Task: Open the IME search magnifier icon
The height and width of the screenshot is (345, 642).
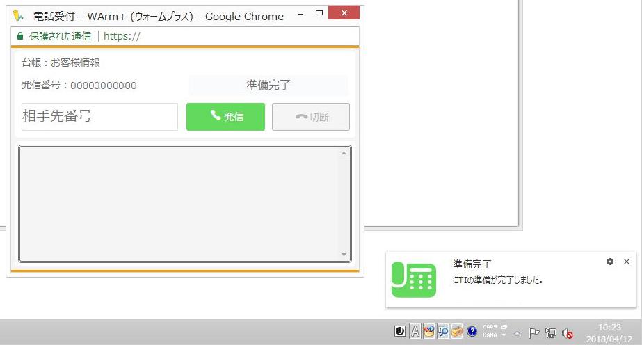Action: [x=443, y=331]
